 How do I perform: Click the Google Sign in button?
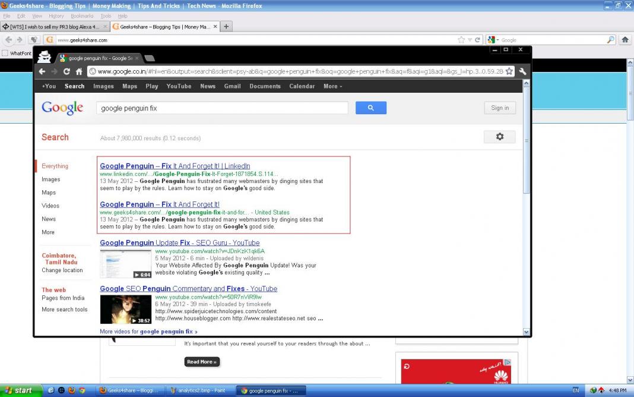click(x=500, y=108)
